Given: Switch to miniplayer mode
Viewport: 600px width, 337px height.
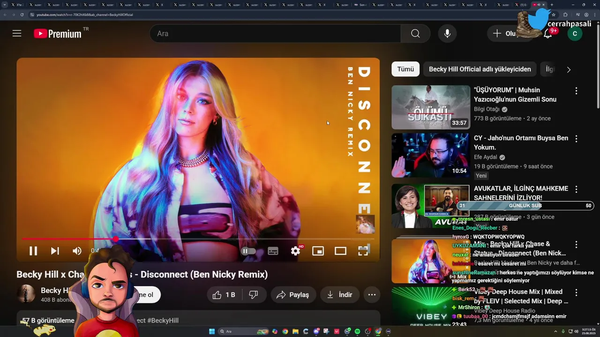Looking at the screenshot, I should (x=318, y=251).
